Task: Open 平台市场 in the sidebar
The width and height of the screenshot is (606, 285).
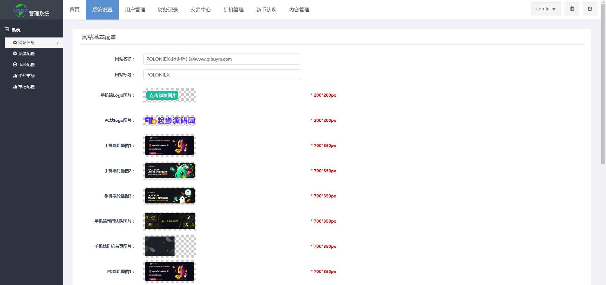Action: [x=34, y=76]
